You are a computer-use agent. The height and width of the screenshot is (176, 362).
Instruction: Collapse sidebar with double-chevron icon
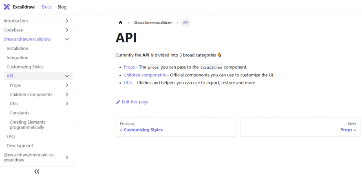coord(37,172)
